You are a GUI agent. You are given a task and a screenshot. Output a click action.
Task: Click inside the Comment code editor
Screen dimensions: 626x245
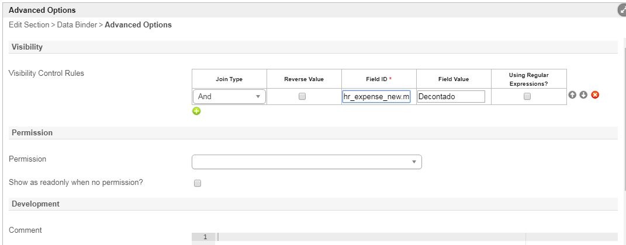tap(368, 237)
